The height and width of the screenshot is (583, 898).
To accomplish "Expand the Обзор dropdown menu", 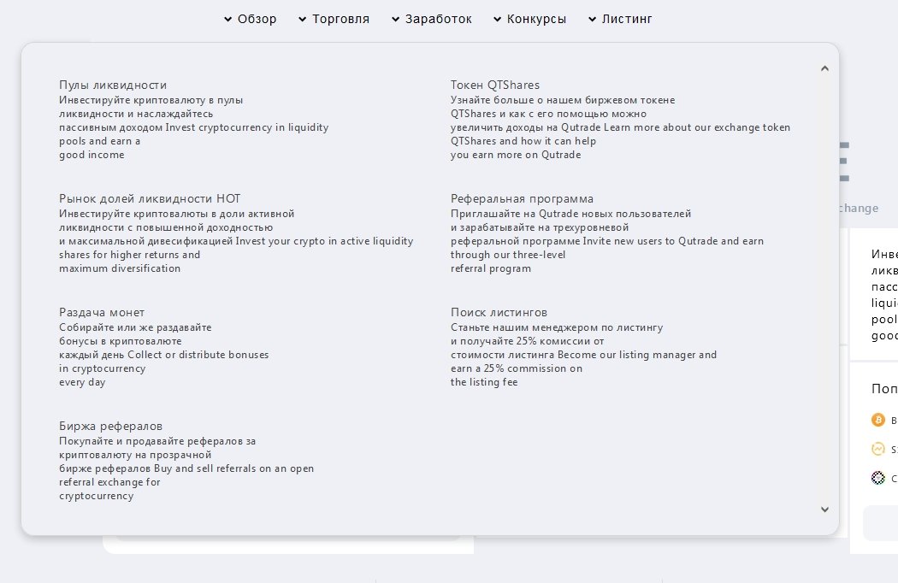I will [251, 19].
